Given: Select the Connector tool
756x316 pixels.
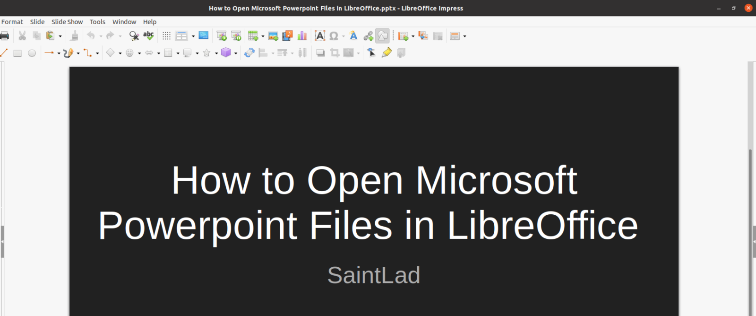Looking at the screenshot, I should click(88, 53).
